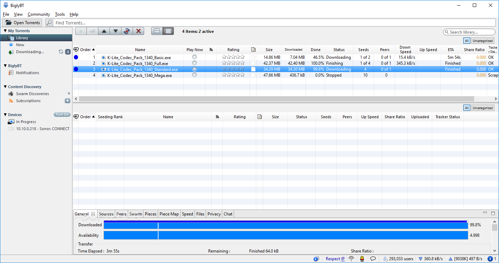Click the Start torrent play button in toolbar

pyautogui.click(x=81, y=31)
